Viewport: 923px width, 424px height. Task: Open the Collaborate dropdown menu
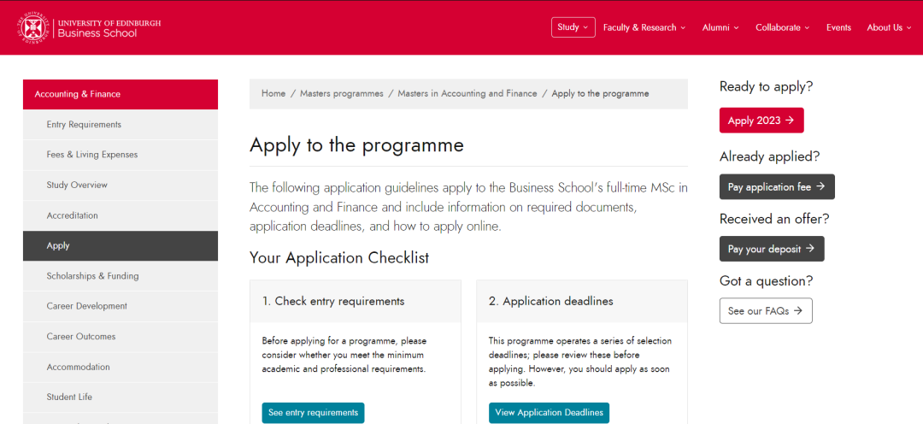point(783,27)
